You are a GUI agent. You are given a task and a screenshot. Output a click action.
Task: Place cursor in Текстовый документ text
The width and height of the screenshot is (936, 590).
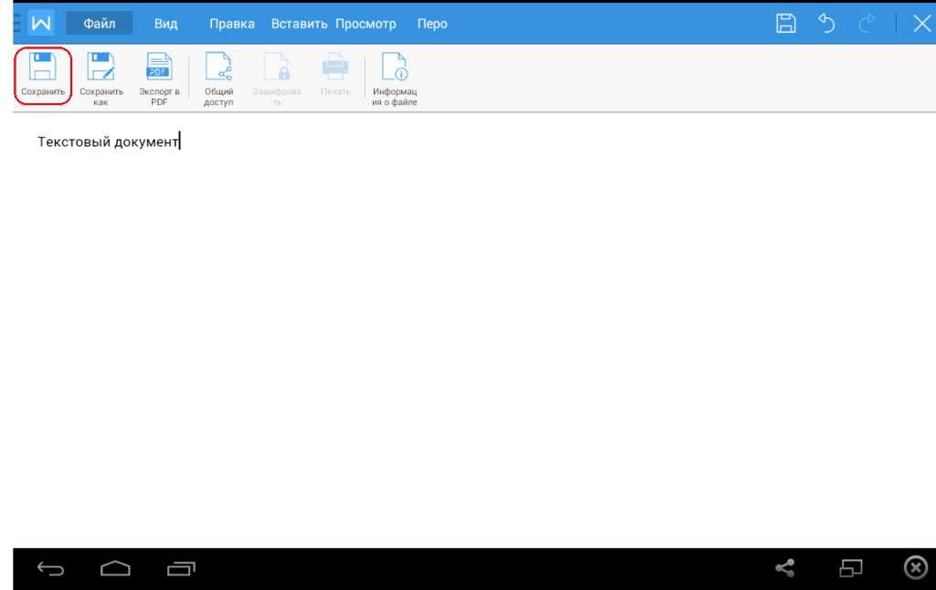[108, 142]
